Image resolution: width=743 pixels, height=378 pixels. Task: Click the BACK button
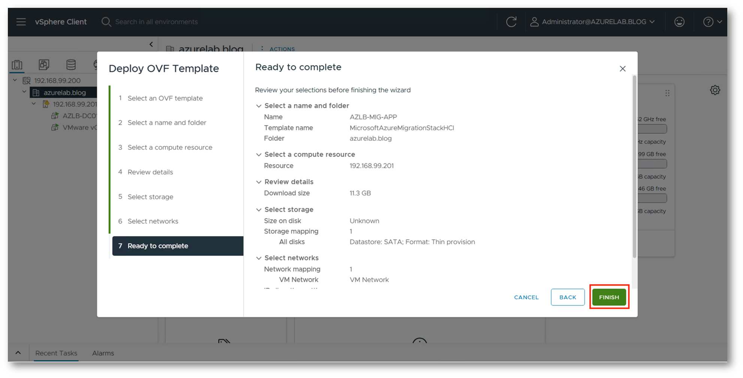pyautogui.click(x=568, y=297)
